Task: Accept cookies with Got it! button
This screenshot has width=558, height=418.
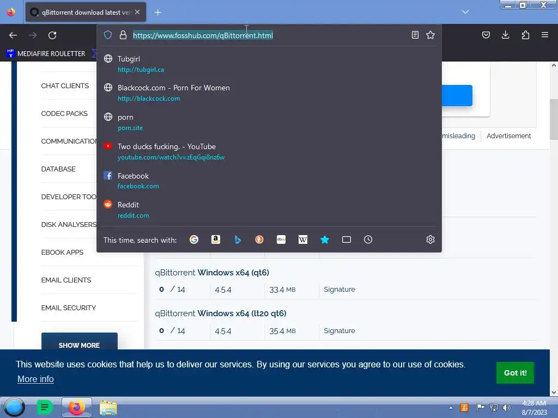Action: pyautogui.click(x=515, y=373)
